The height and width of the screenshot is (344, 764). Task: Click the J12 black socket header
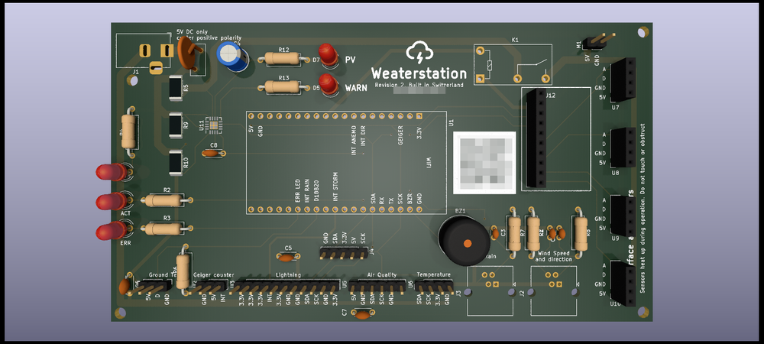539,138
